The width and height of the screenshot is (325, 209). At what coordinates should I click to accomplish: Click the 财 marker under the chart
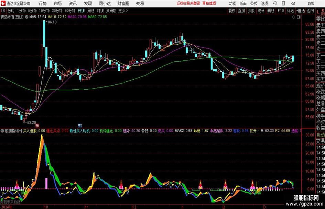click(80, 125)
